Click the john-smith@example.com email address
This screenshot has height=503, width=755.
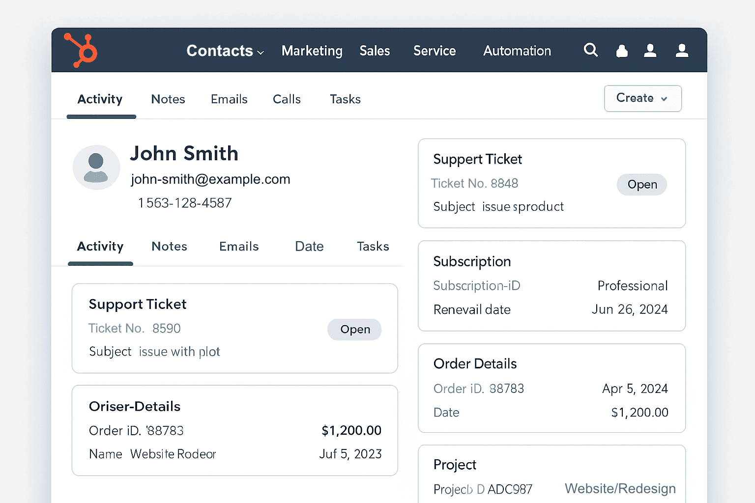click(x=210, y=179)
